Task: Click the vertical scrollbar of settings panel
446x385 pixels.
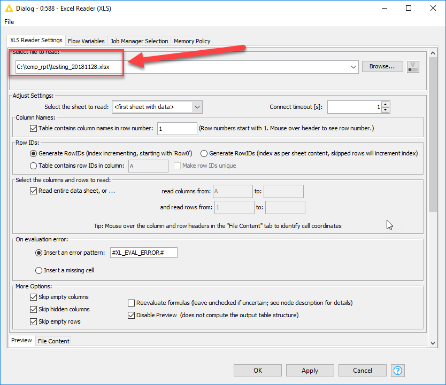Action: pos(433,160)
